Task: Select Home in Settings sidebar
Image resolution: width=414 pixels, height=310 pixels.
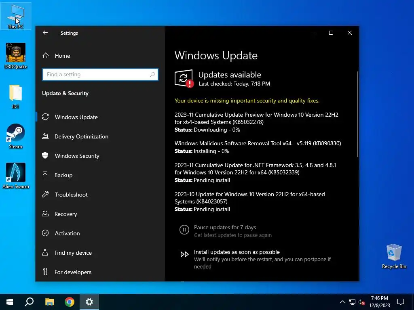Action: (62, 56)
